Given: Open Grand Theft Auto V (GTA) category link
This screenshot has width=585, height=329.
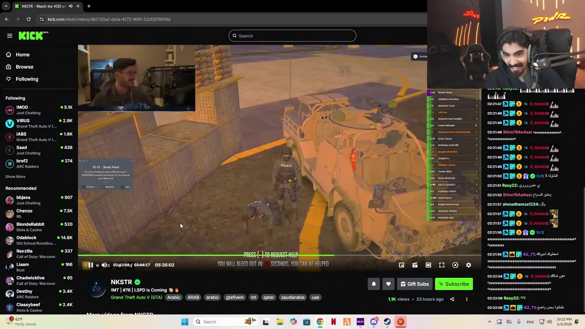Looking at the screenshot, I should pyautogui.click(x=136, y=297).
